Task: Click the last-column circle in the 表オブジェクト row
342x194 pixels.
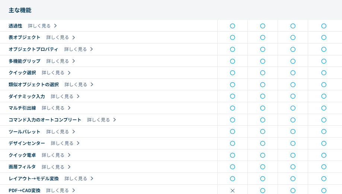Action: click(x=324, y=38)
